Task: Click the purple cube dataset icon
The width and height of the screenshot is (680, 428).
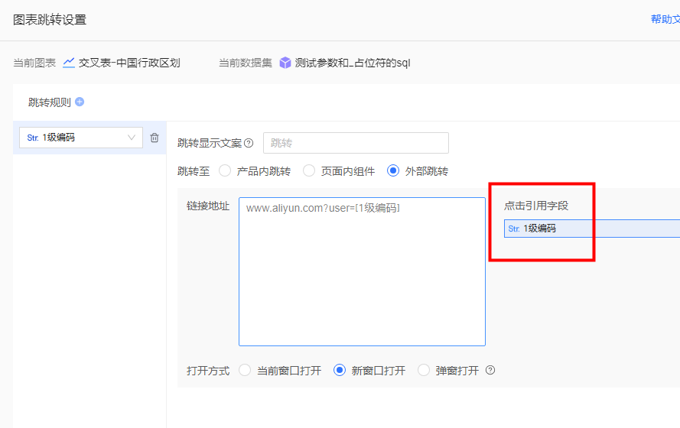Action: pos(285,63)
